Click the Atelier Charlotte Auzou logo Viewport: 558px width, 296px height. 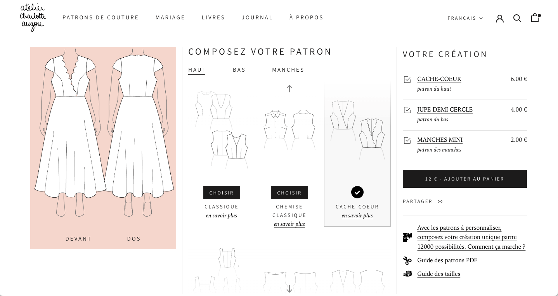pyautogui.click(x=33, y=18)
